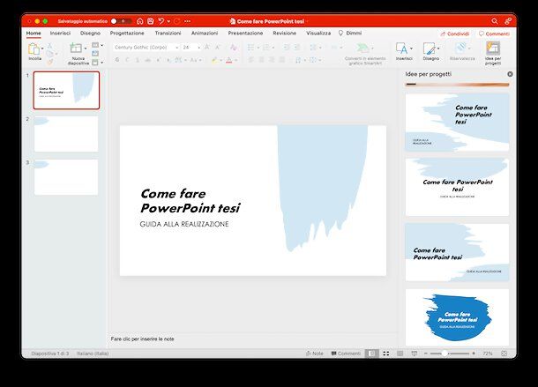Image resolution: width=538 pixels, height=387 pixels.
Task: Clear text formatting icon
Action: (234, 48)
